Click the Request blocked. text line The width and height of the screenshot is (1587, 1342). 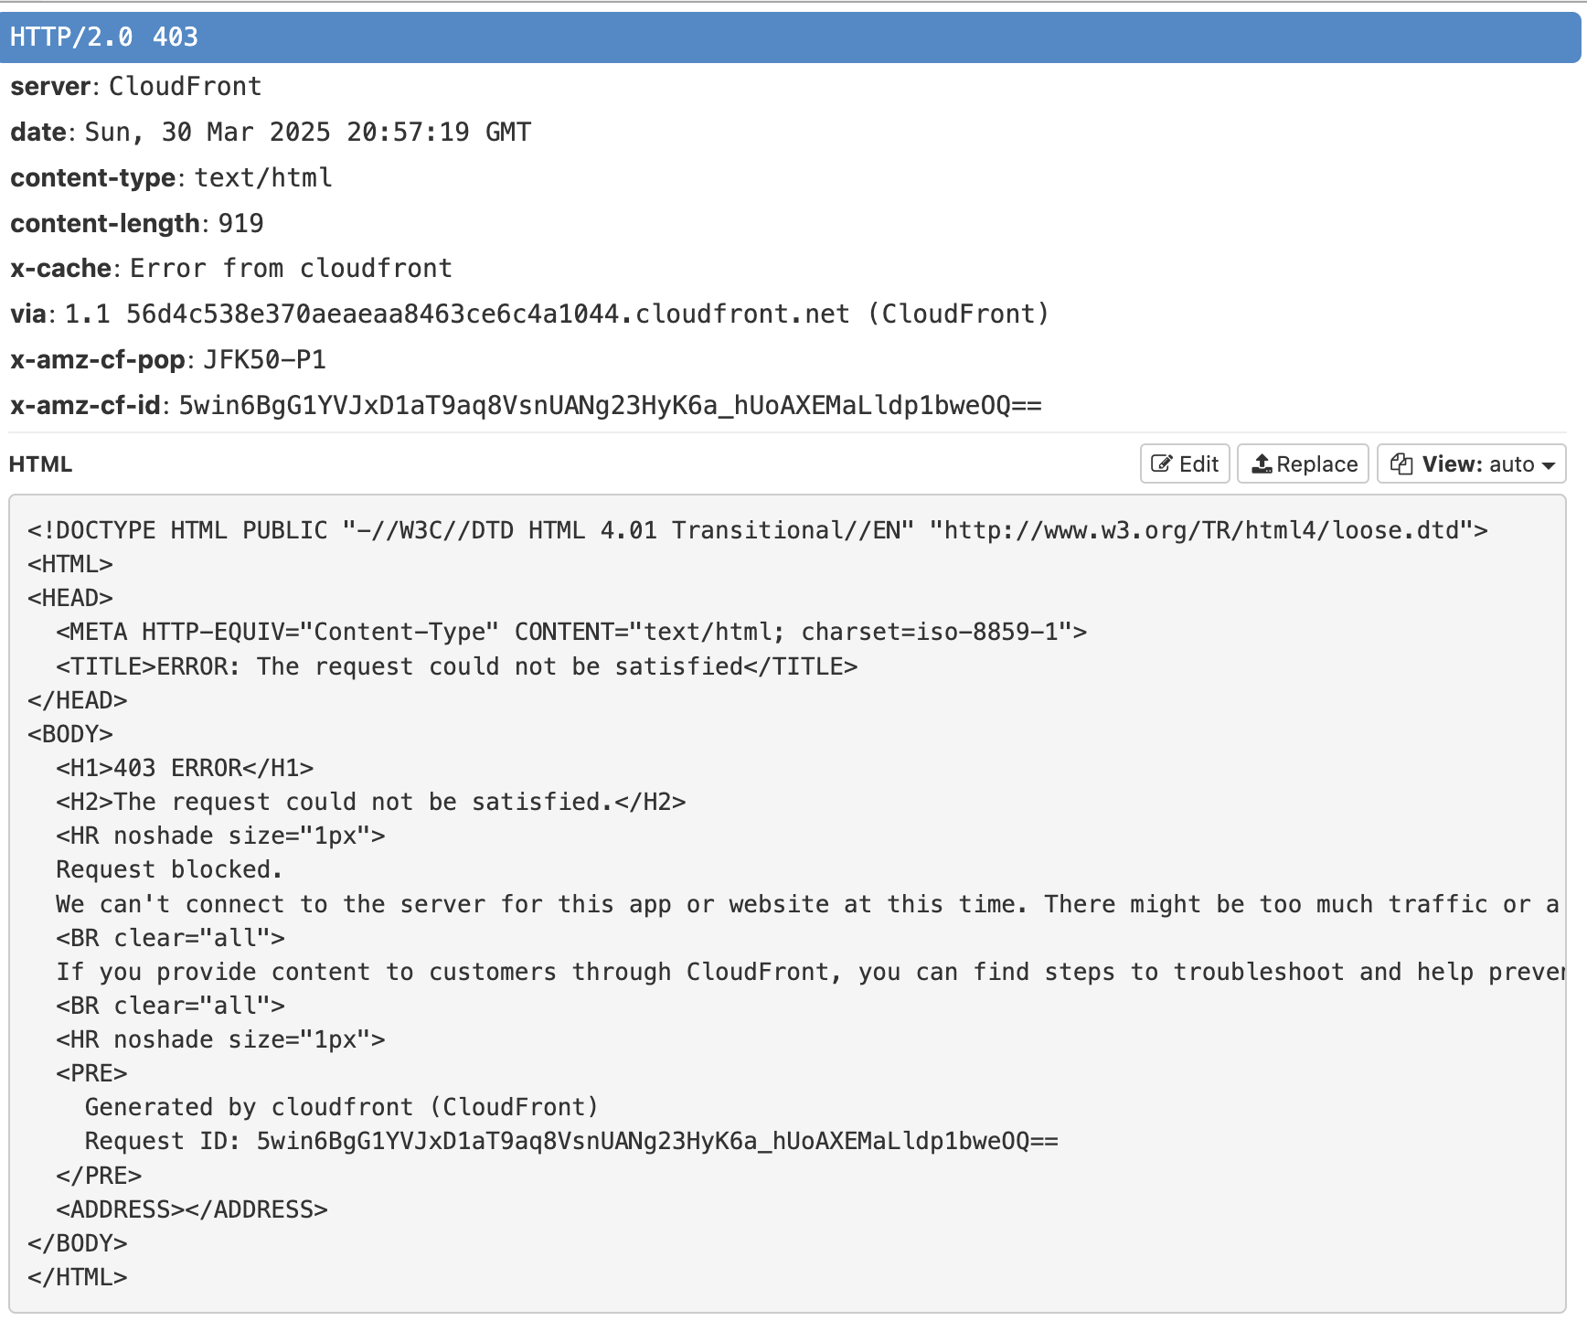pos(169,869)
